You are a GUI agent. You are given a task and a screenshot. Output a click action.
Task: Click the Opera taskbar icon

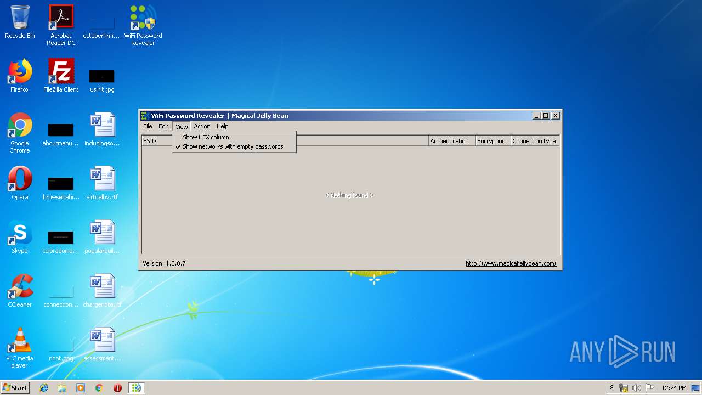117,388
